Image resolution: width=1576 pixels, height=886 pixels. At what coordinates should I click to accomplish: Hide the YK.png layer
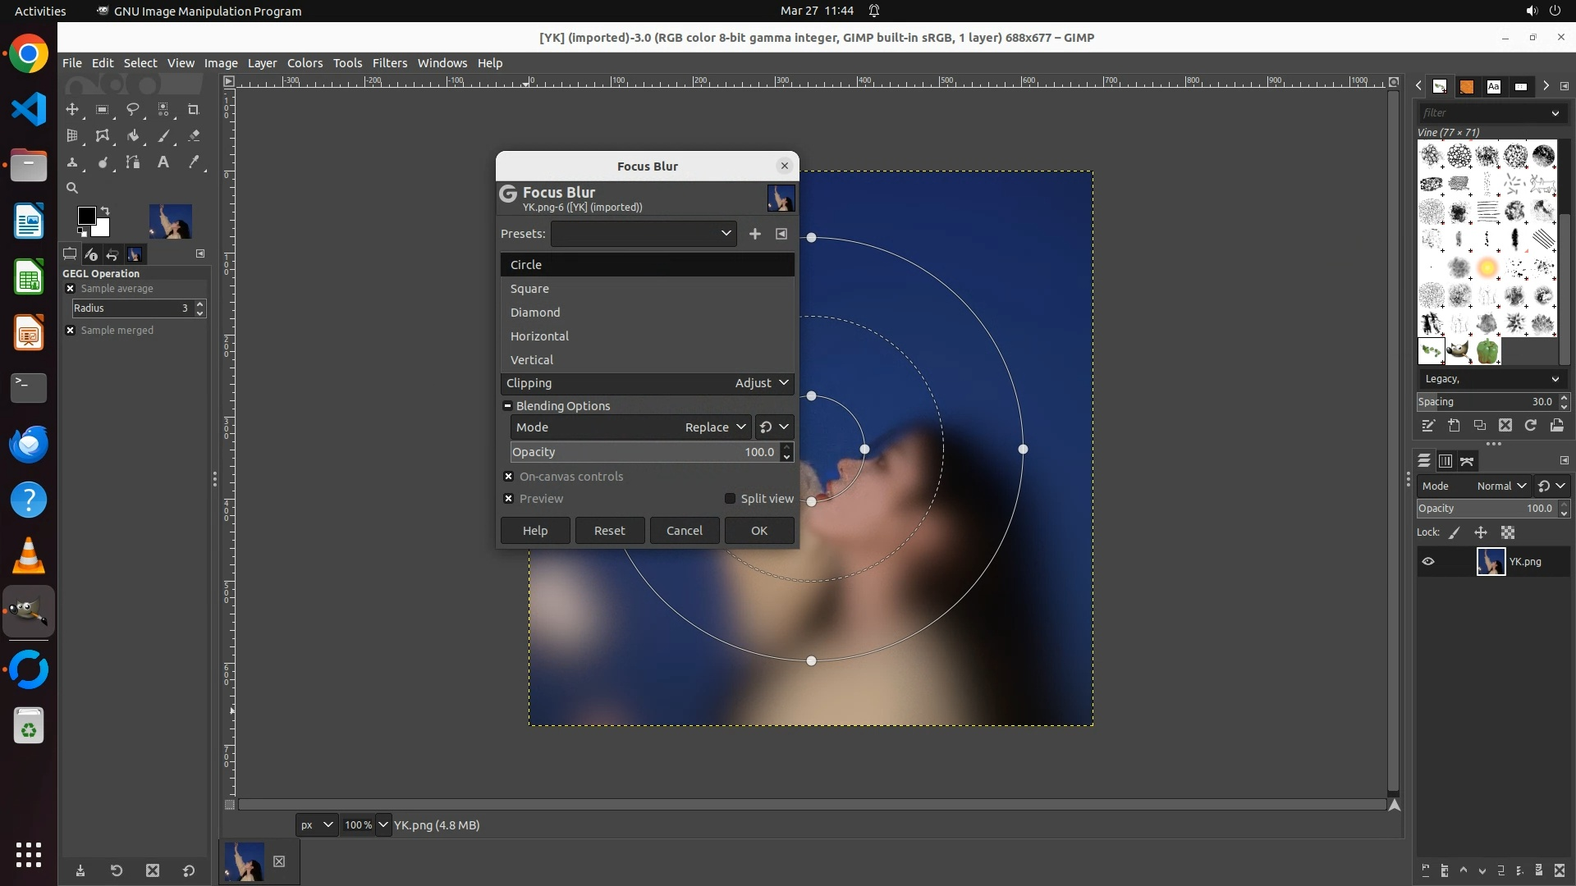(1428, 562)
